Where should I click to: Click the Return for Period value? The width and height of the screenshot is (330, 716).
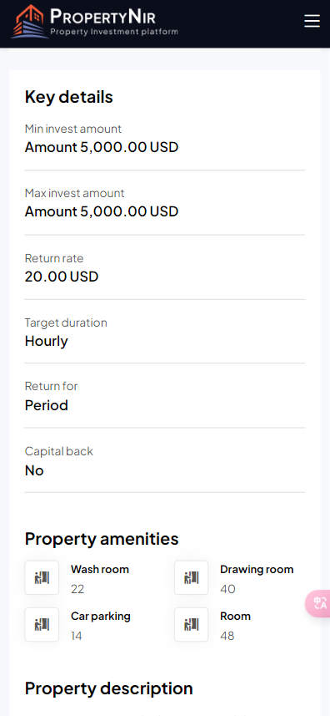click(x=47, y=405)
